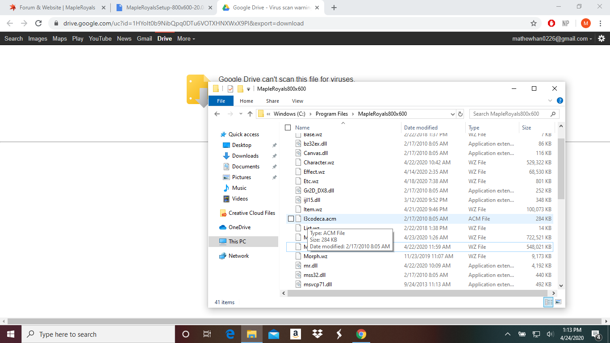Expand the address bar history dropdown

(453, 114)
